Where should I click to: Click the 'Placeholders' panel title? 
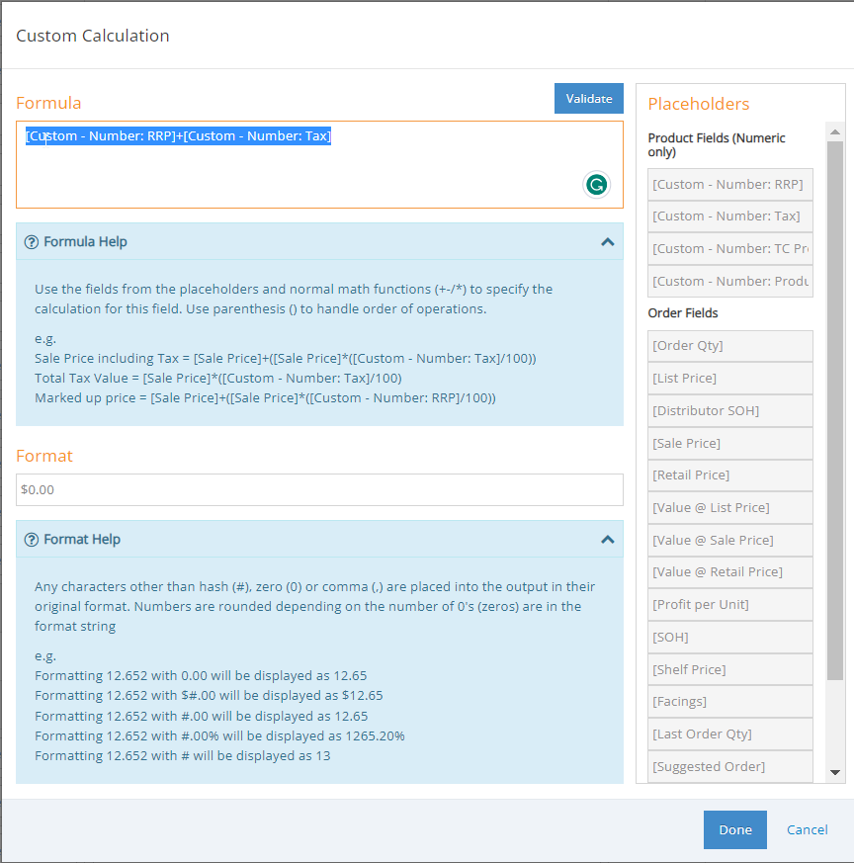(698, 104)
